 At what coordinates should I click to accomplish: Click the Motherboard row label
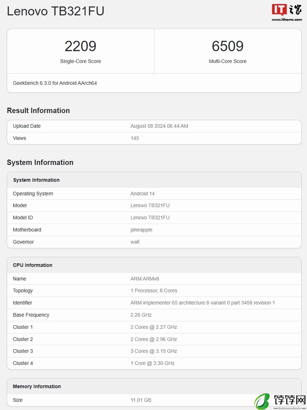click(27, 230)
